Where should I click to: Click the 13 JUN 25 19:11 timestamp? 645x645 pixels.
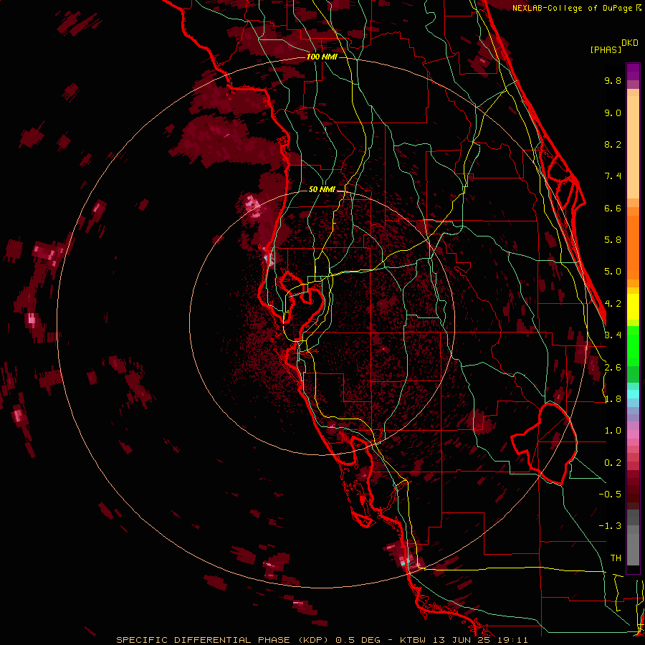pos(479,640)
